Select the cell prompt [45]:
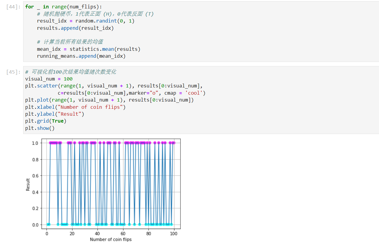379x244 pixels. [x=14, y=72]
